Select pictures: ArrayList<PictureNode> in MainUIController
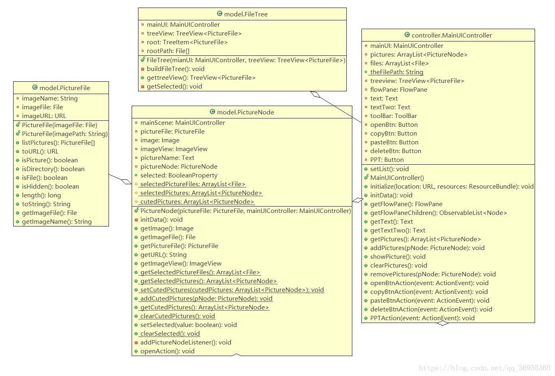Image resolution: width=555 pixels, height=376 pixels. click(x=419, y=55)
